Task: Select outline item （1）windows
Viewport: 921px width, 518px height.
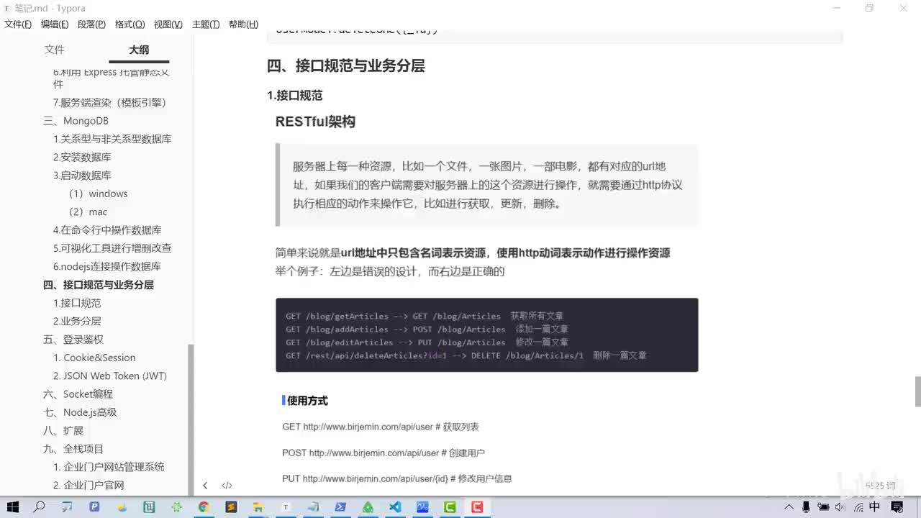Action: [97, 194]
